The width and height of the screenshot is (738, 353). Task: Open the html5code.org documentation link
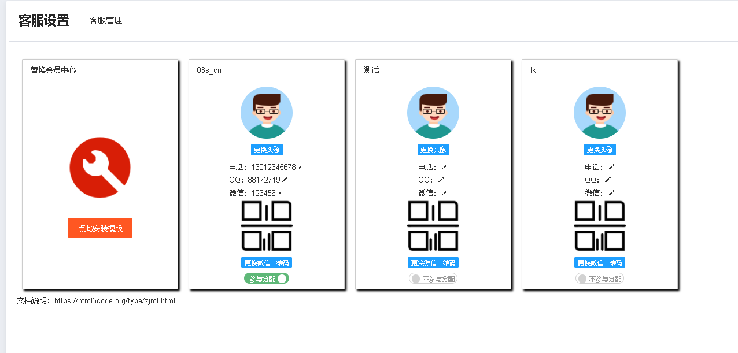(115, 301)
